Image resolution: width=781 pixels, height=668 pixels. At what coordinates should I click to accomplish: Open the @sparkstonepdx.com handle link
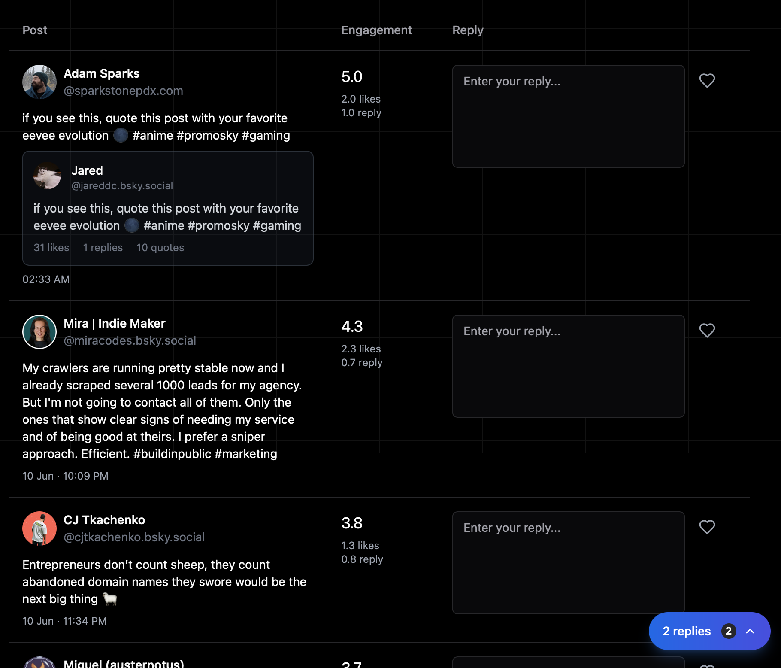(124, 91)
